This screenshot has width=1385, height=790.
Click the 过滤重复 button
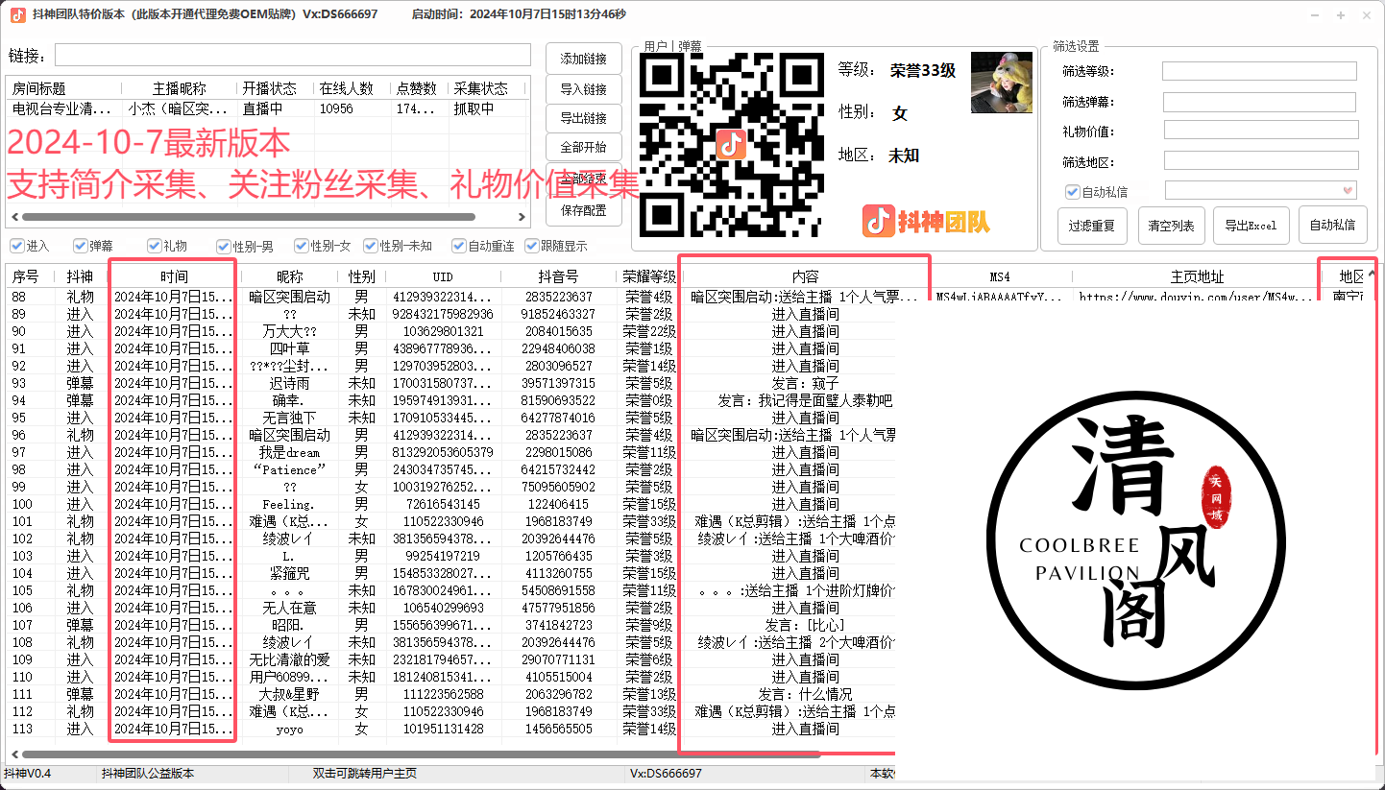(x=1091, y=226)
